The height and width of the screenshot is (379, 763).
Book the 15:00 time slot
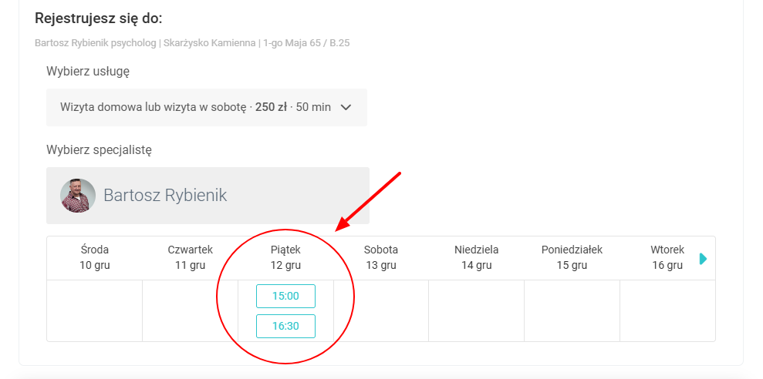click(285, 296)
